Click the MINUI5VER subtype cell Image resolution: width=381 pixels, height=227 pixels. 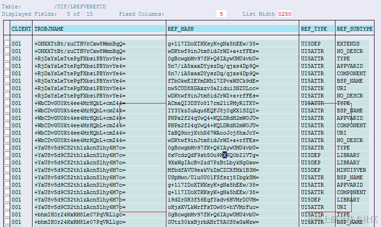(x=351, y=170)
